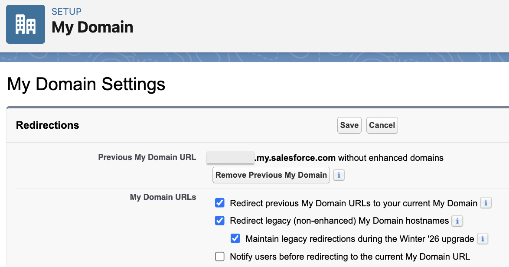Click the My Domain building icon
This screenshot has width=509, height=267.
[26, 24]
